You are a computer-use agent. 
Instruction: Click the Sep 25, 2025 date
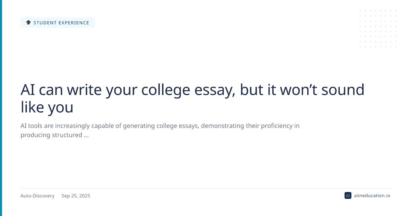(x=76, y=196)
